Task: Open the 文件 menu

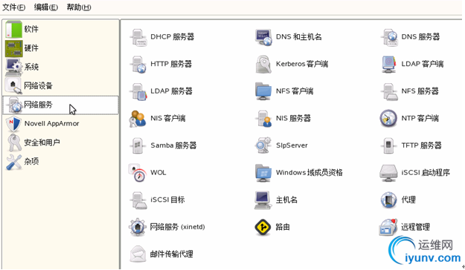Action: 13,7
